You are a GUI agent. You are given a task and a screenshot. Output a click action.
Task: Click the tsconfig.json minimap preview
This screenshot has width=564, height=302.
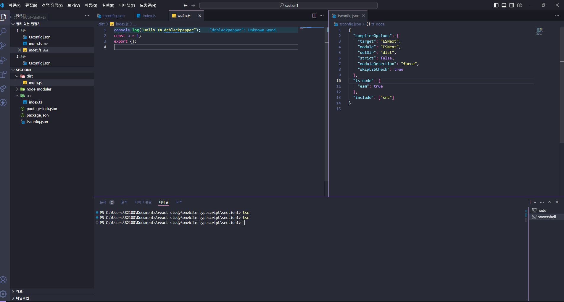pyautogui.click(x=540, y=31)
